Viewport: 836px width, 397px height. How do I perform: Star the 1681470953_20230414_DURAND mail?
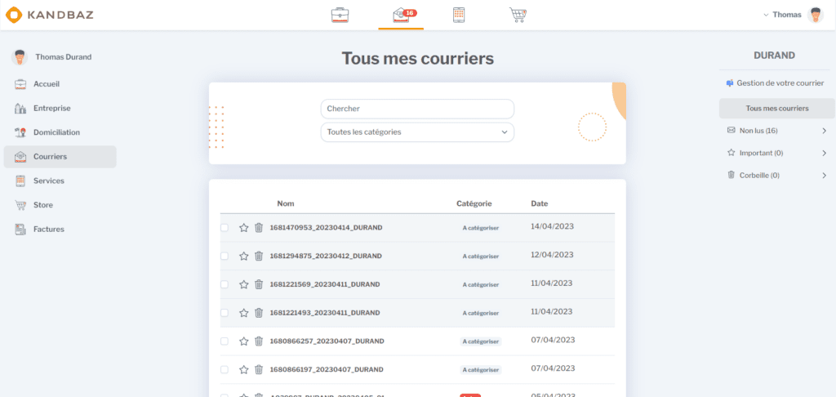point(243,228)
